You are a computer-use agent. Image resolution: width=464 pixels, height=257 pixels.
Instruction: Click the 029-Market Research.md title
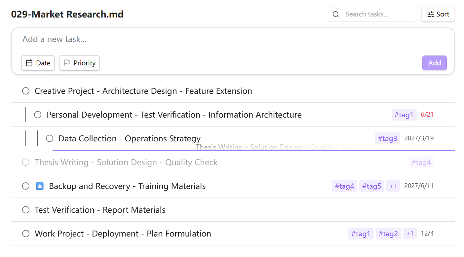tap(67, 14)
